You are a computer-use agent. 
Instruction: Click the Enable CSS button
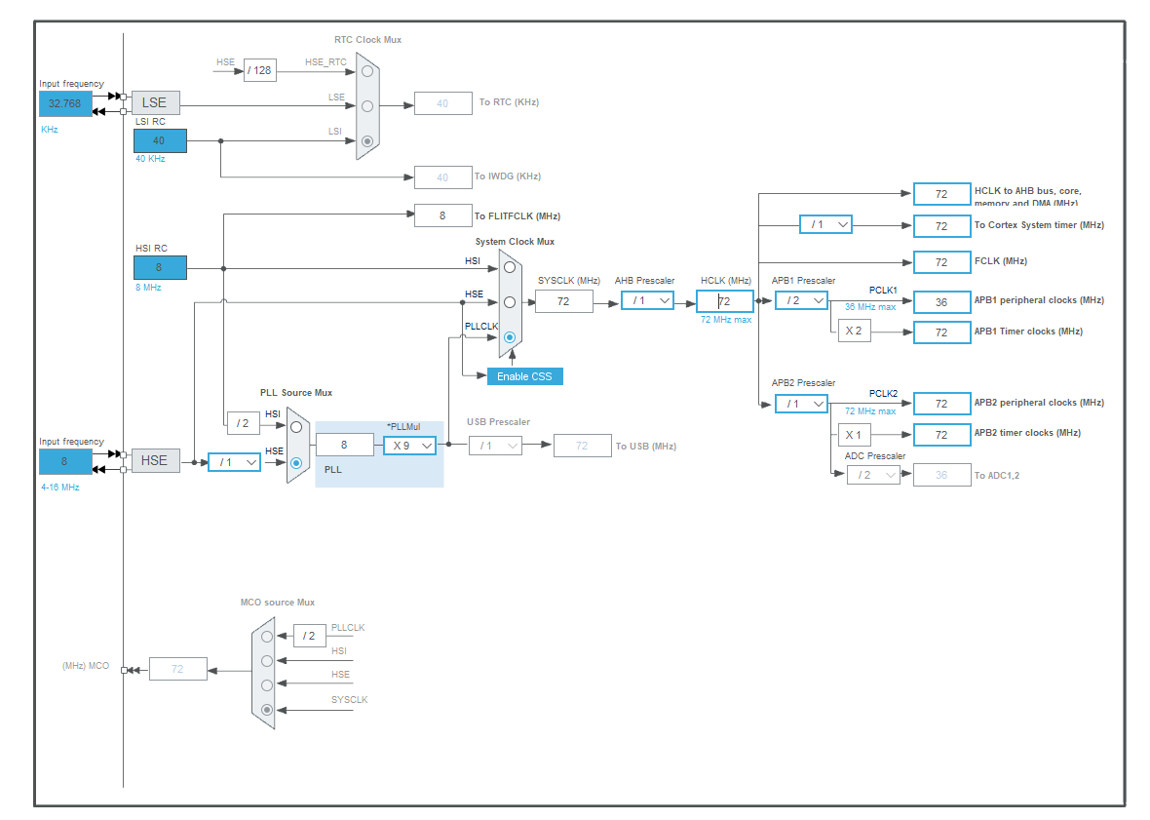pyautogui.click(x=524, y=375)
